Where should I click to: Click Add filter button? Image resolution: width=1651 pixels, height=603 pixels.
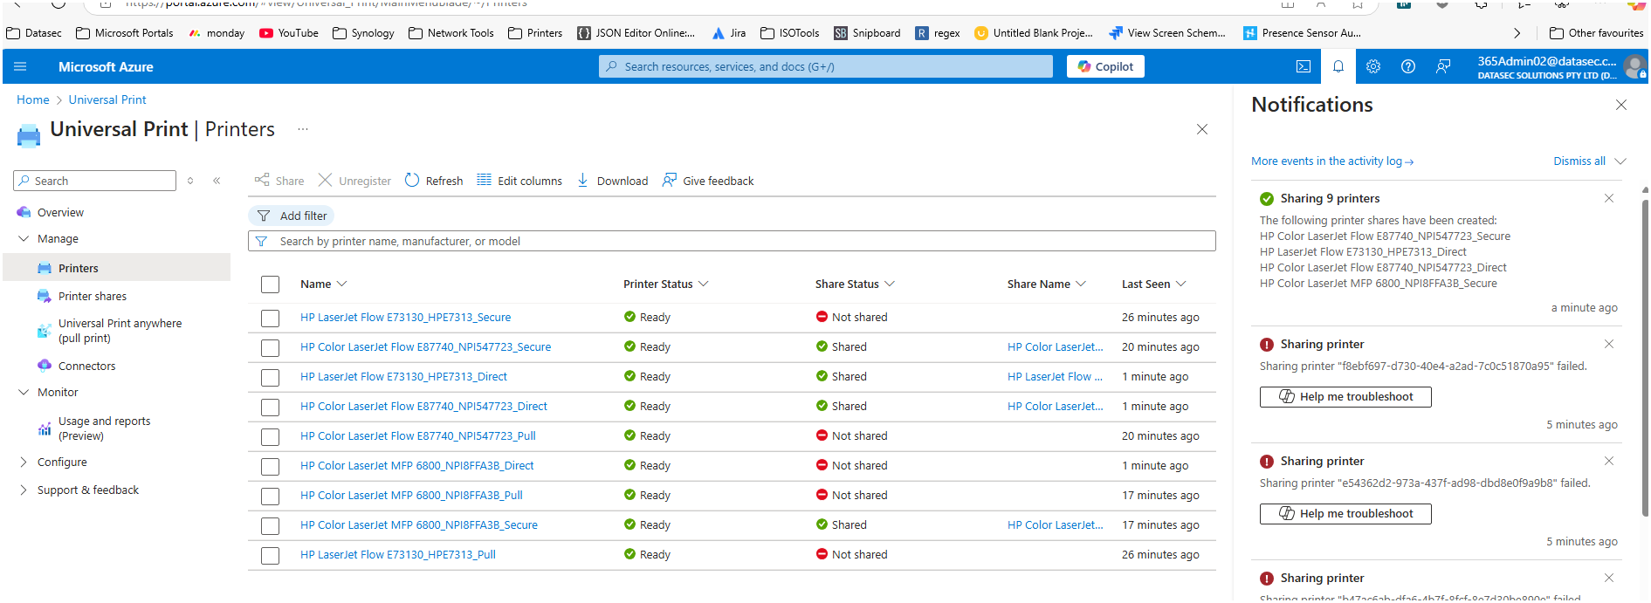[x=292, y=216]
